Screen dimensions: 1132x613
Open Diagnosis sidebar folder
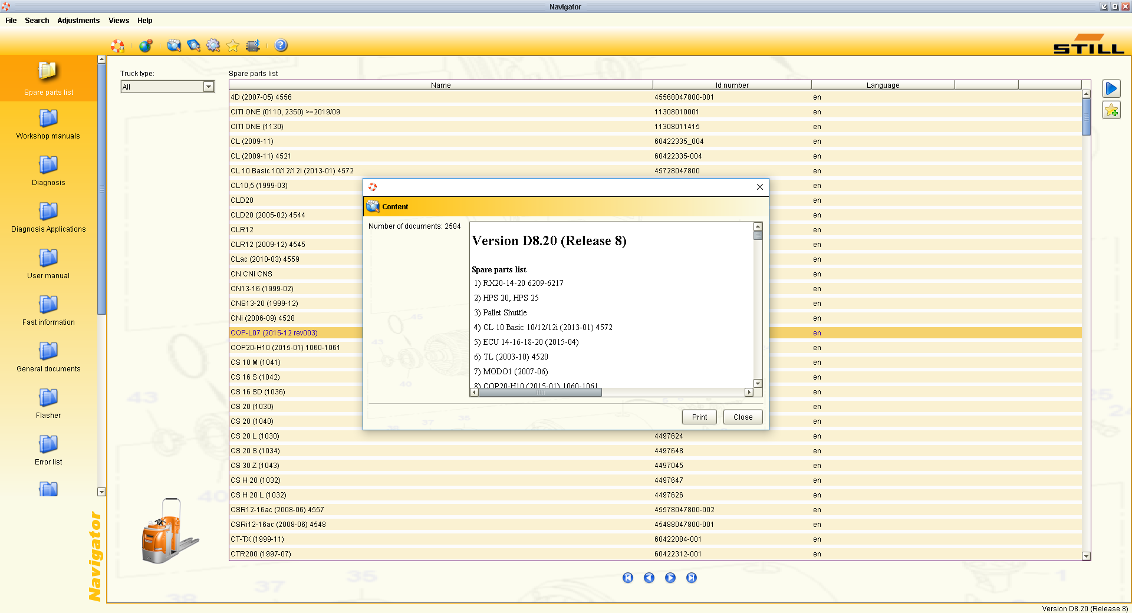(x=48, y=171)
